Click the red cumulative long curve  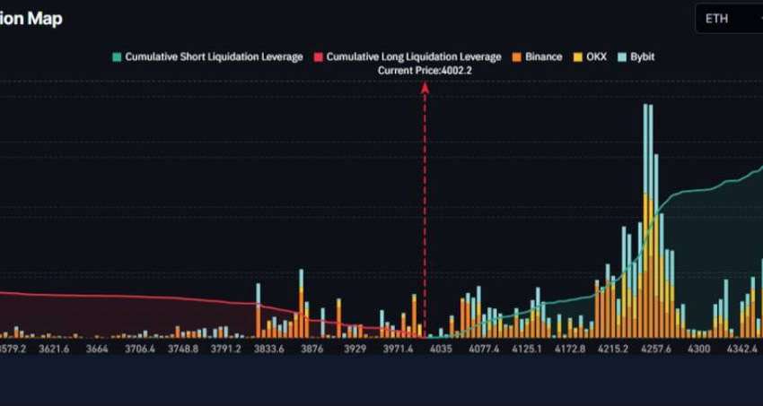point(135,297)
